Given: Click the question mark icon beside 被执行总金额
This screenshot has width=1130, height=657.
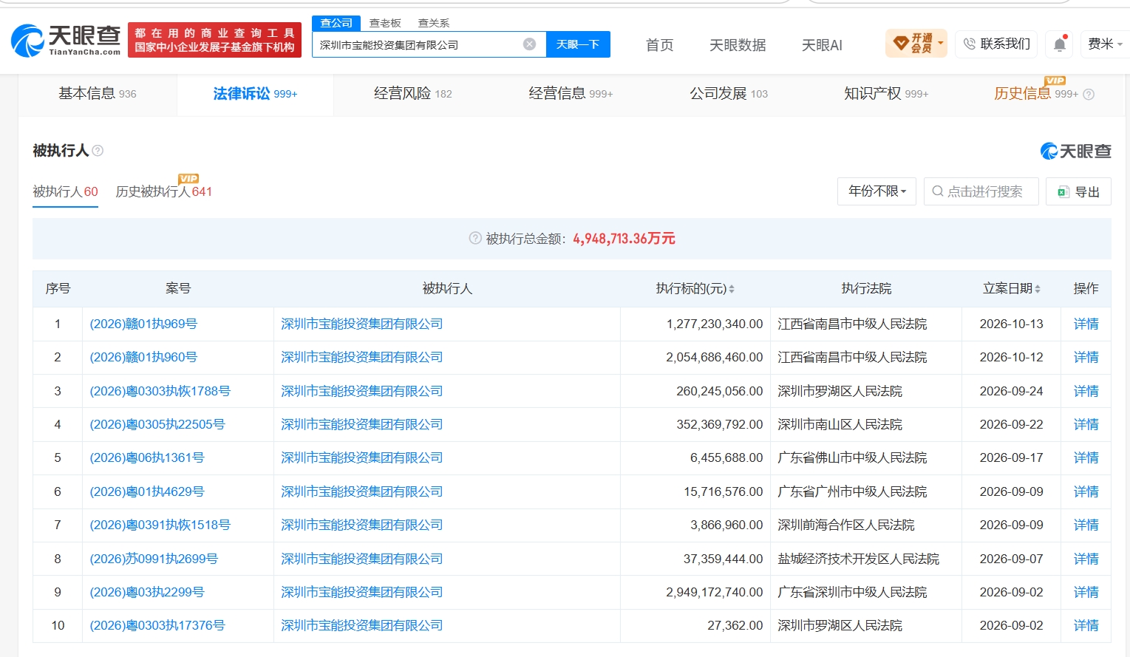Looking at the screenshot, I should [475, 238].
